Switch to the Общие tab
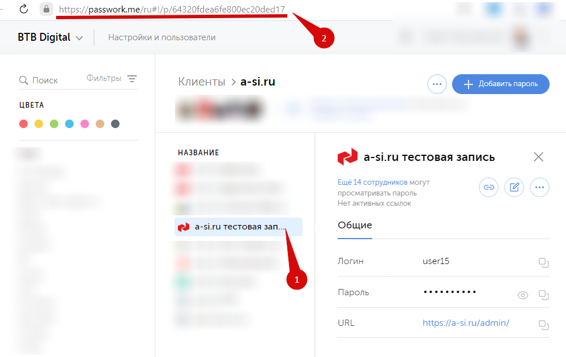The image size is (566, 357). 355,225
